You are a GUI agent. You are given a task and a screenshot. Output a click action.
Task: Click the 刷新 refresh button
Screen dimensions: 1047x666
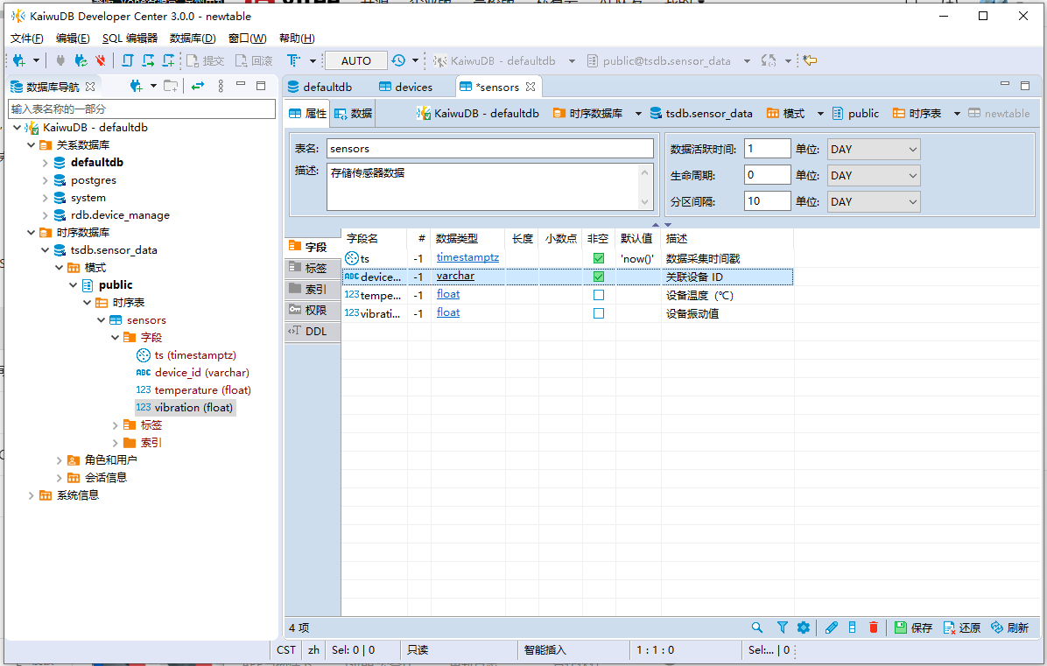[x=1009, y=627]
